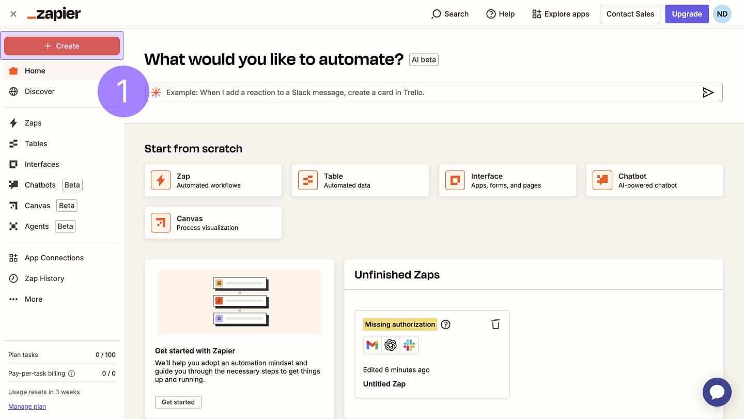Delete the Untitled Zap with trash icon
The image size is (744, 419).
(495, 324)
